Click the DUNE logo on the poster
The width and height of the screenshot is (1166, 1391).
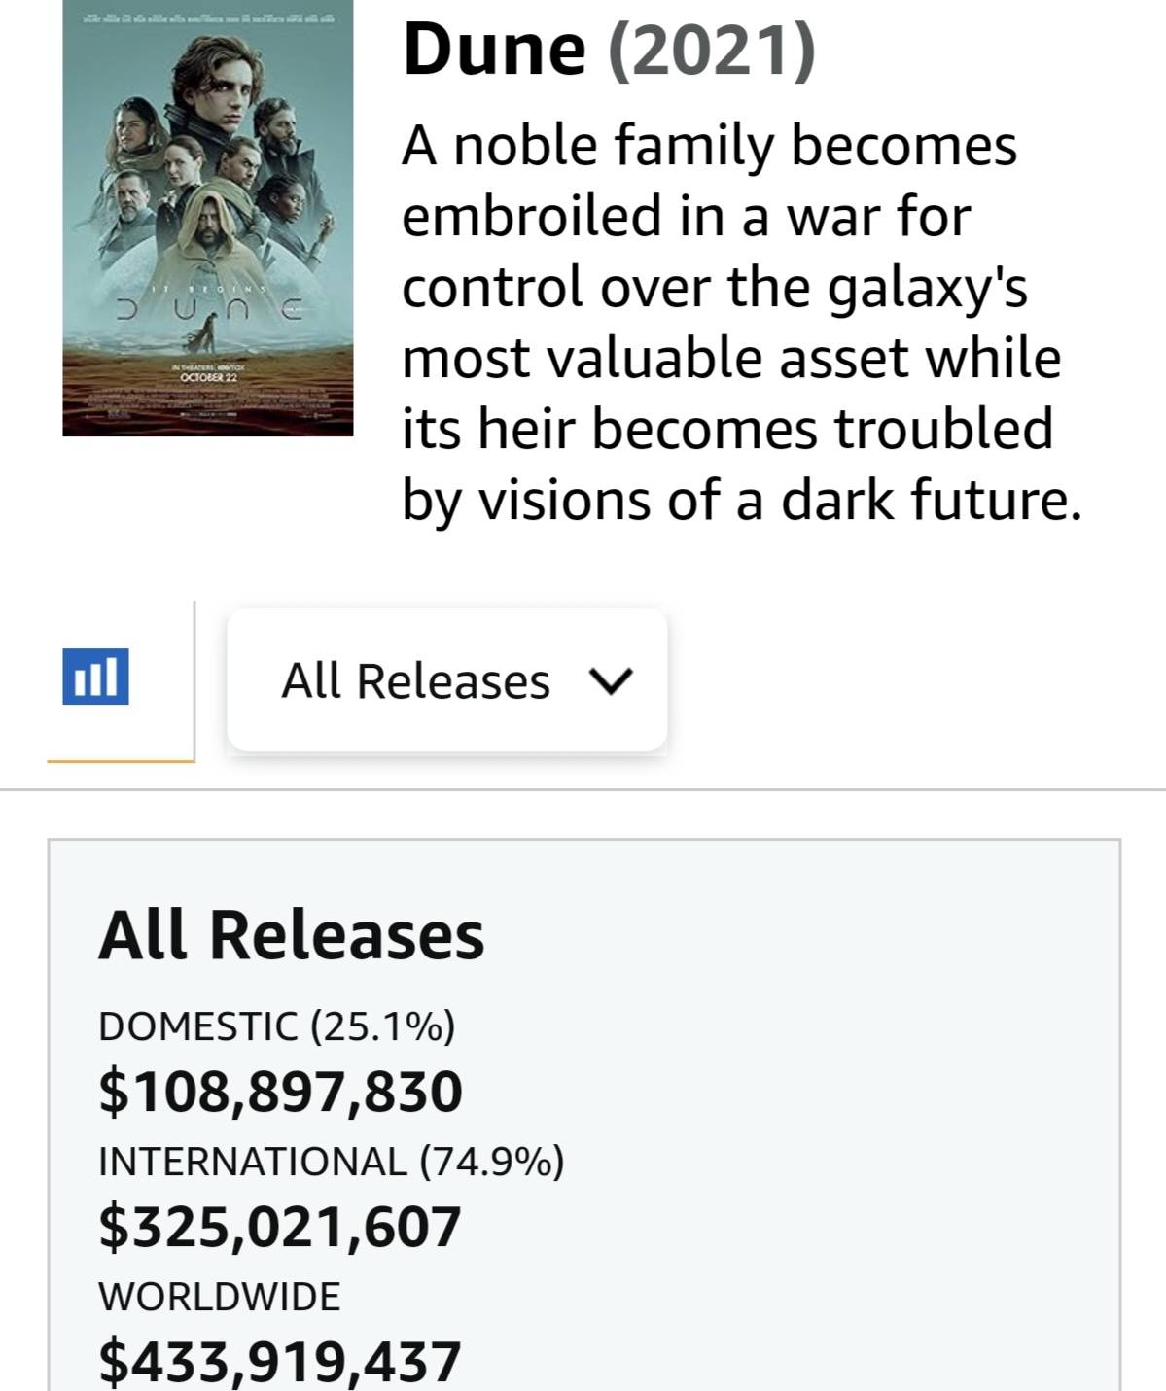pos(207,313)
